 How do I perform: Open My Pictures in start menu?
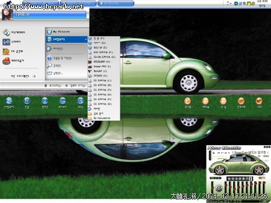(x=67, y=32)
